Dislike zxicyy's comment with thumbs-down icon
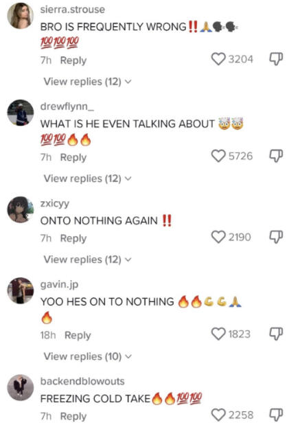 (276, 237)
